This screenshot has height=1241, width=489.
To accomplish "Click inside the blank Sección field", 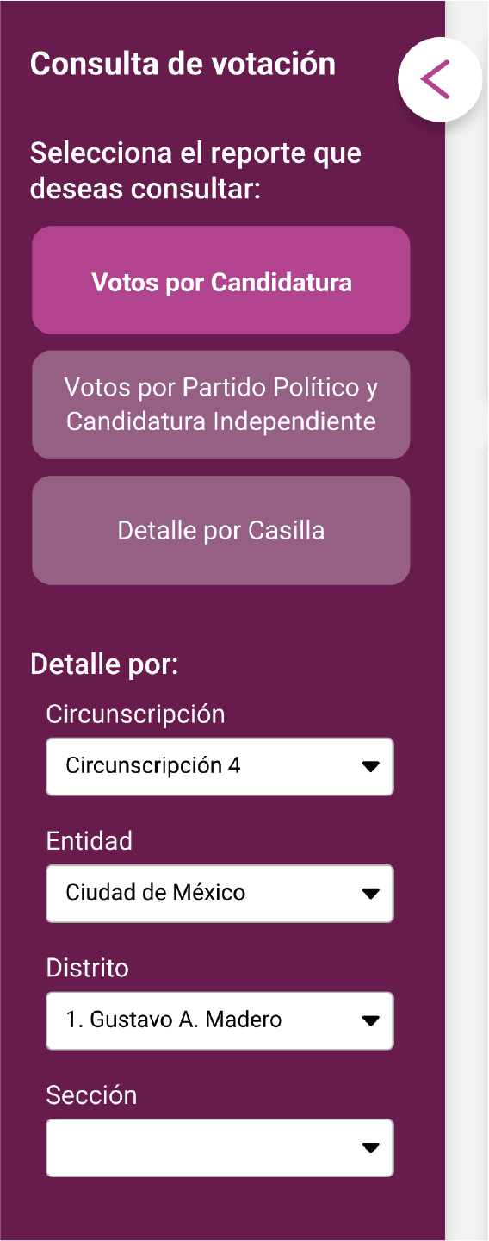I will [x=220, y=1148].
